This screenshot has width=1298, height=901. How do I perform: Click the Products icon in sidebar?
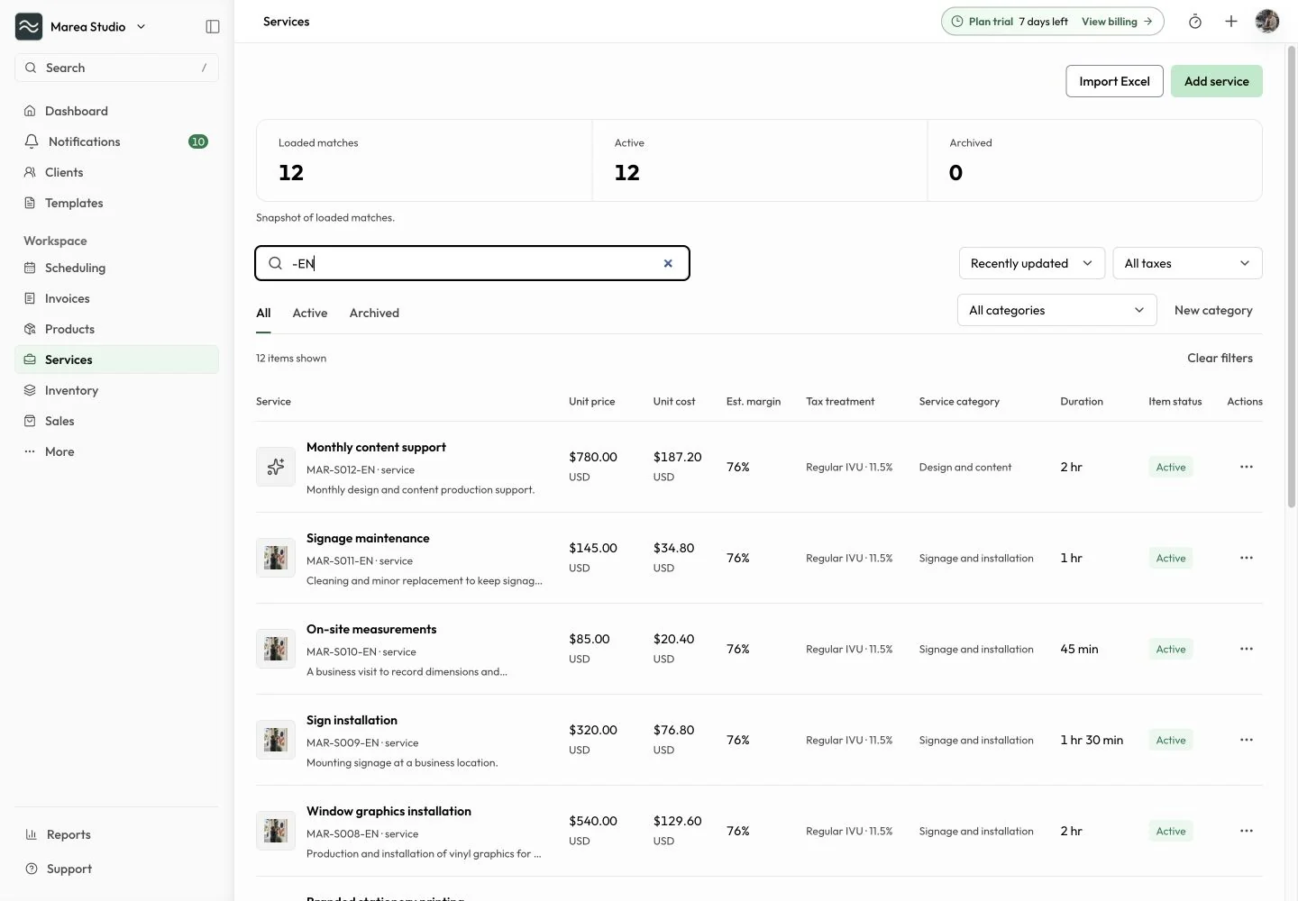click(30, 329)
